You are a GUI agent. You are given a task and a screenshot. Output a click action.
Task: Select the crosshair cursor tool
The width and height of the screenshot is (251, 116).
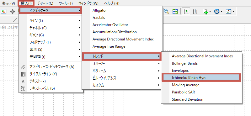click(x=12, y=11)
